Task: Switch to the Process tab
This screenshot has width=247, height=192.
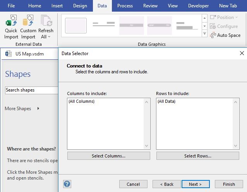Action: (x=125, y=6)
